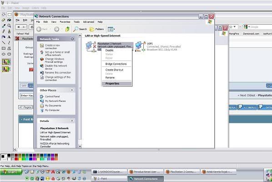Select the Pick Color eyedropper tool
The image size is (272, 182).
[4, 26]
